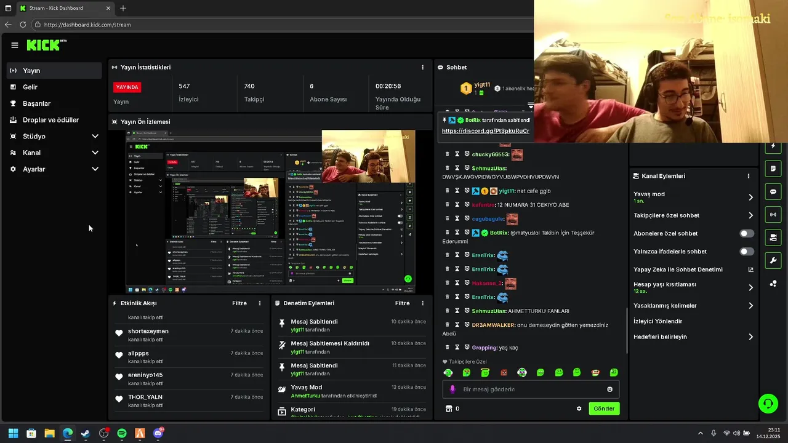Switch to Stream - Kick Dashboard browser tab

click(x=65, y=8)
